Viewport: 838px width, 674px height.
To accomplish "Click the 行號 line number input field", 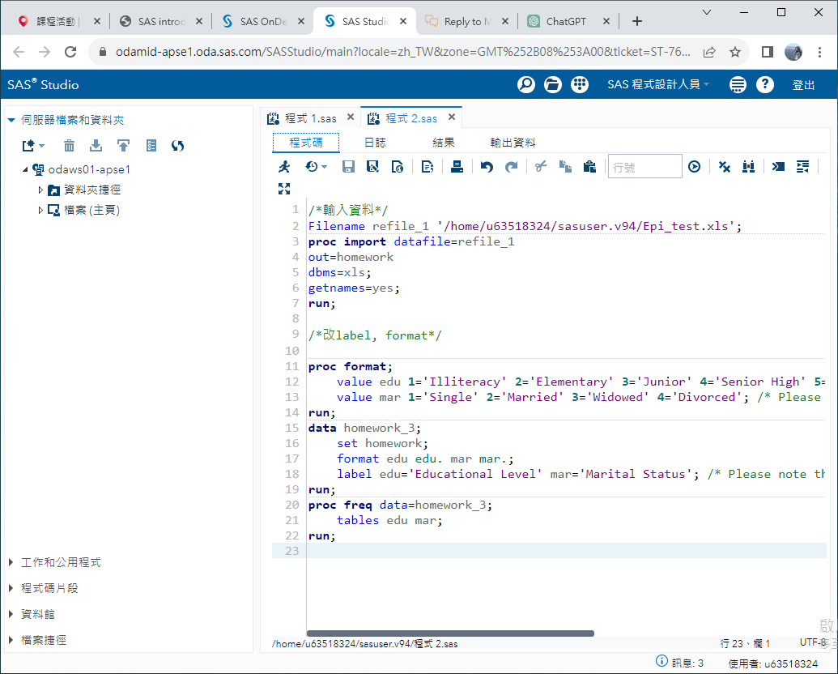I will [644, 167].
